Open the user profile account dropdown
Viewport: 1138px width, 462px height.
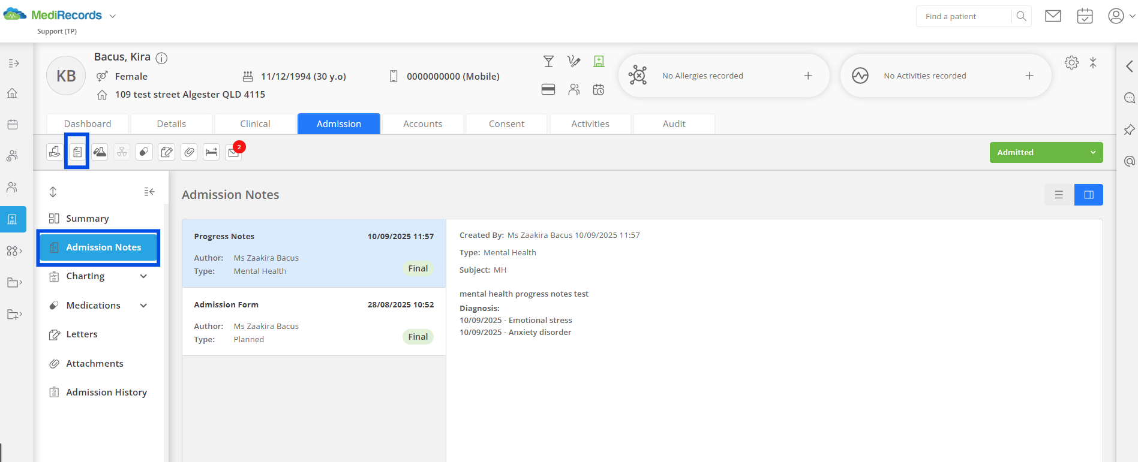click(1121, 16)
